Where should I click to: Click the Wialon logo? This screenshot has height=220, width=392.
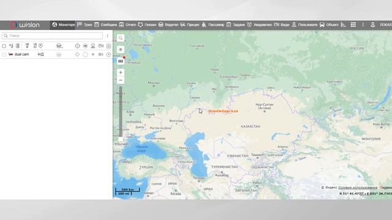[24, 24]
